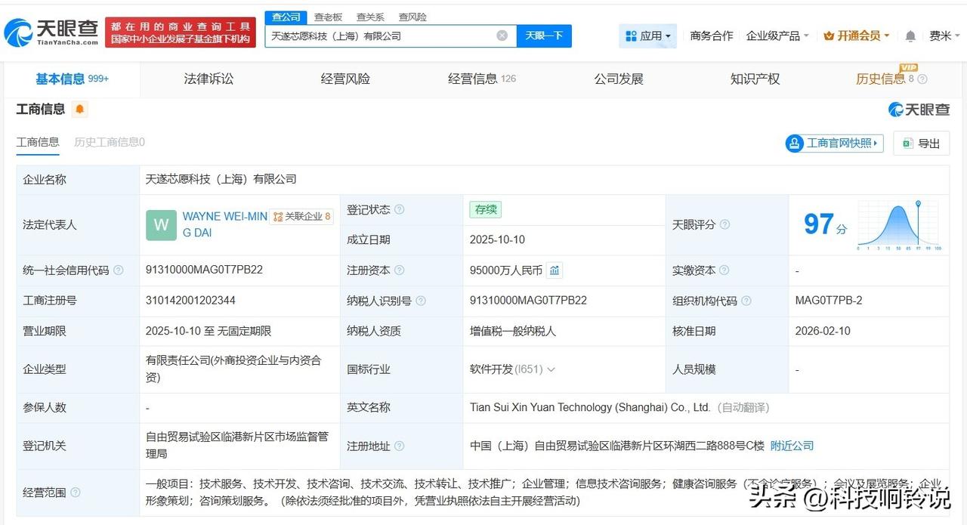The height and width of the screenshot is (525, 967).
Task: Click the 导出 export button
Action: 921,144
